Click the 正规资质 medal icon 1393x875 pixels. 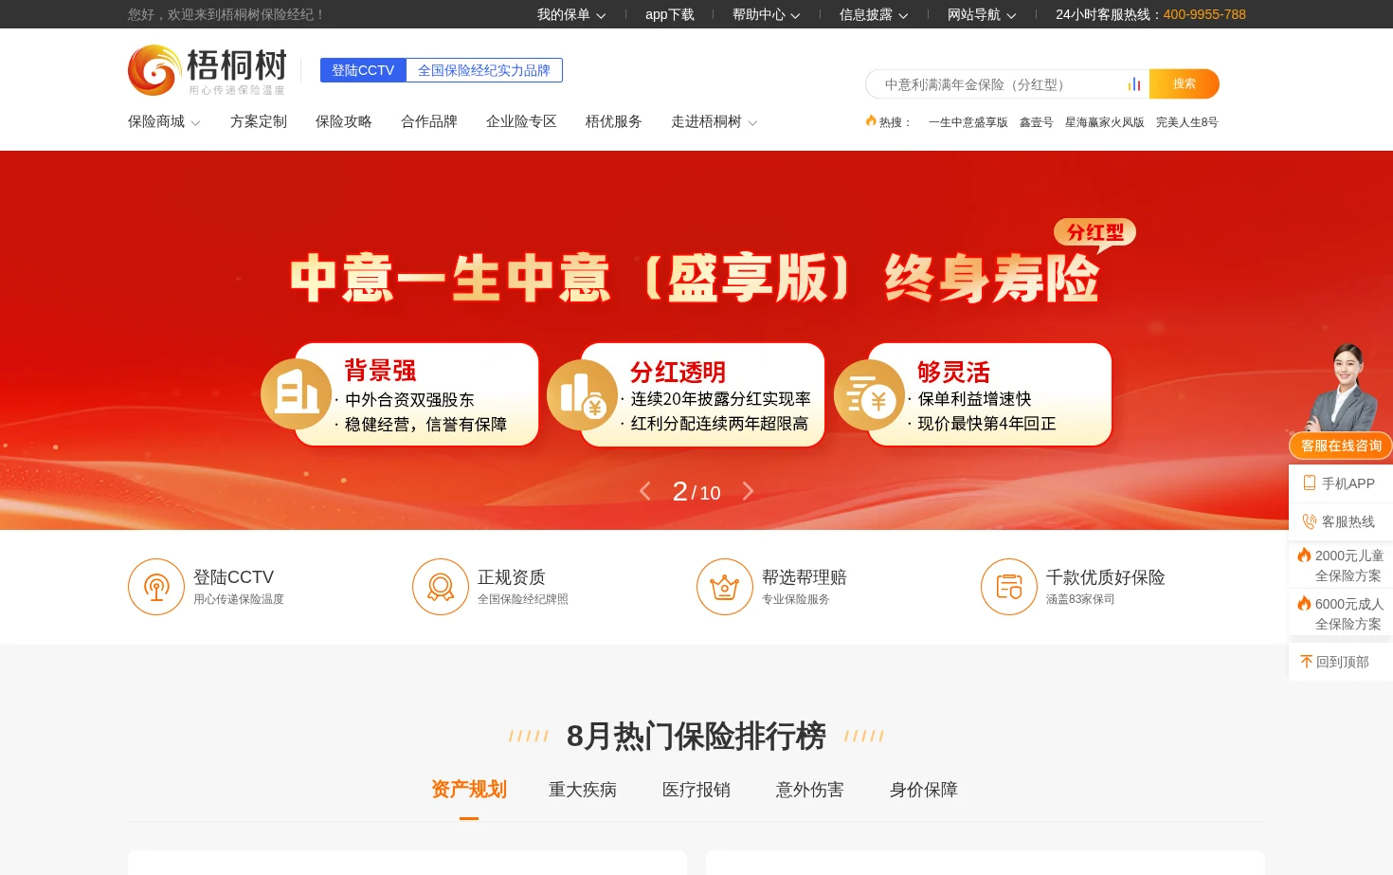(441, 587)
